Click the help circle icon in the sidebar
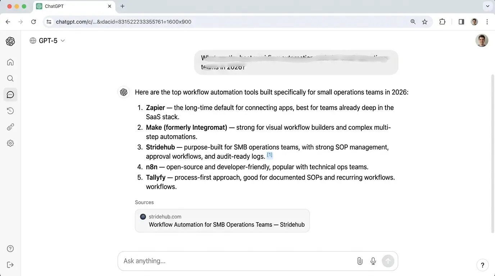 10,249
